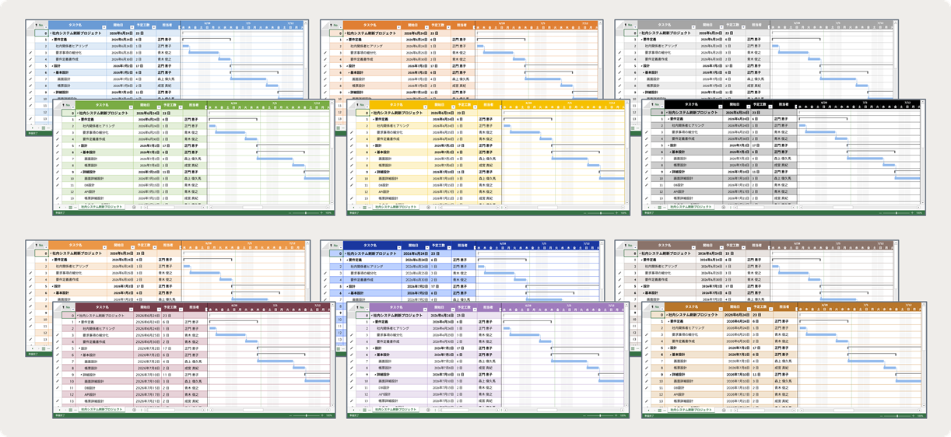Select 成宮 真紀 in row 8 of copper-brown window
The width and height of the screenshot is (951, 437).
click(x=785, y=368)
